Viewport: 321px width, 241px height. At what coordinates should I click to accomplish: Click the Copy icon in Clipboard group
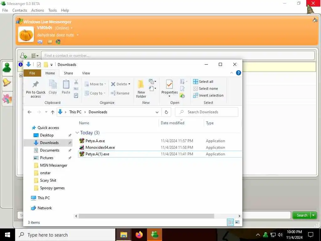click(x=53, y=84)
